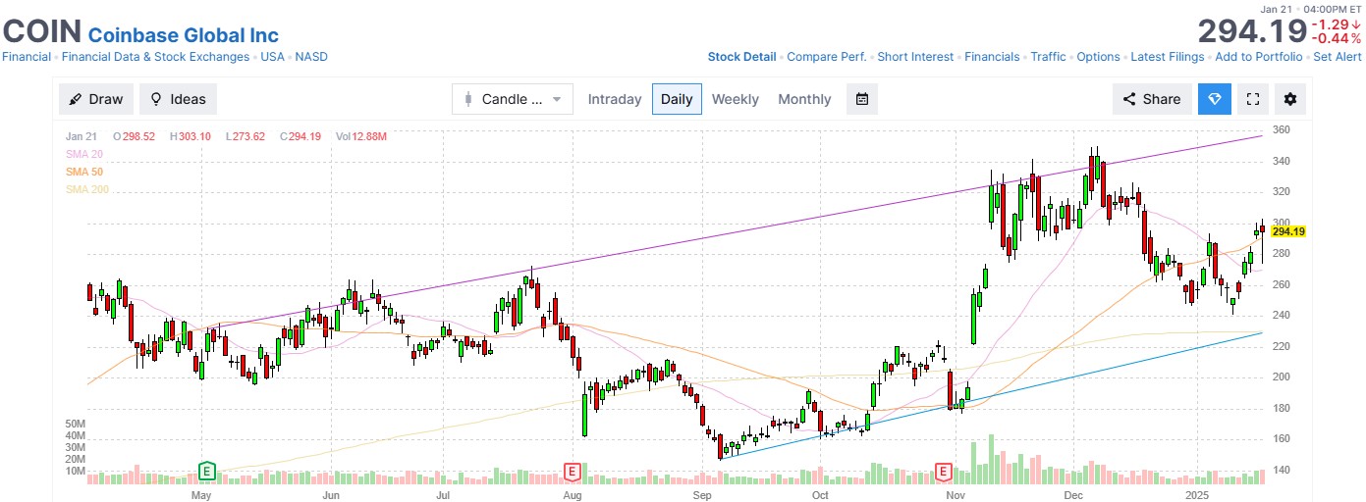Click Add to Portfolio link

tap(1259, 57)
